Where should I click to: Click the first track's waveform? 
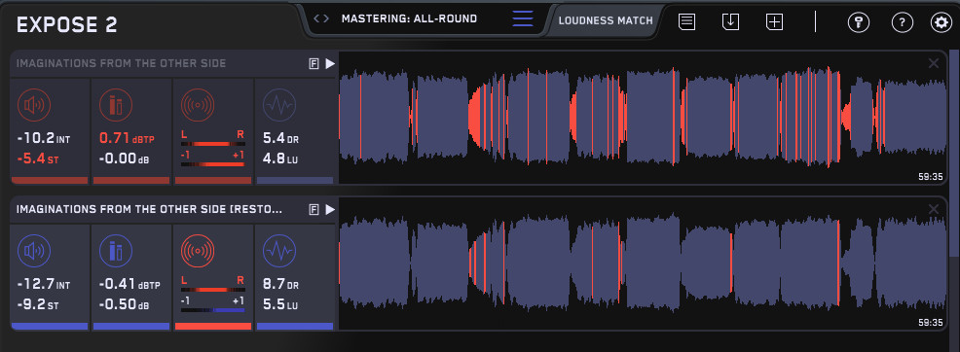(x=643, y=117)
